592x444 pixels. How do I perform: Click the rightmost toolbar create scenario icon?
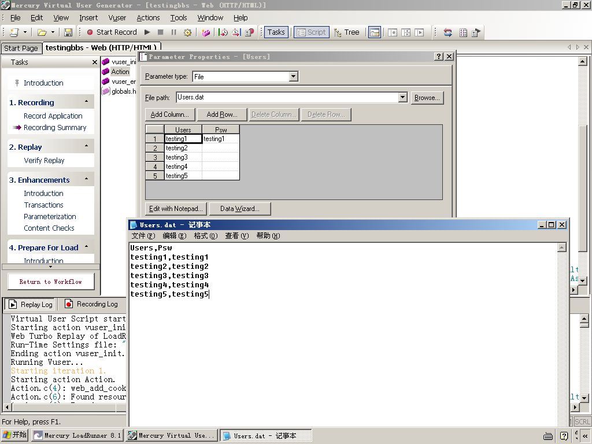[476, 32]
